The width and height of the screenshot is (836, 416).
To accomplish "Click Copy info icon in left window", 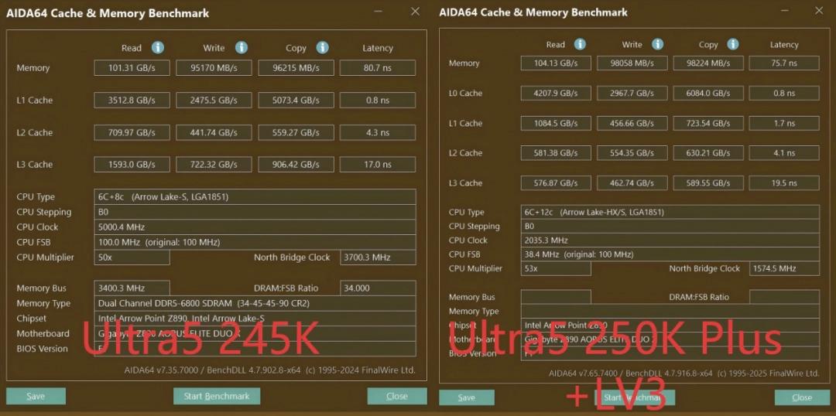I will (323, 48).
